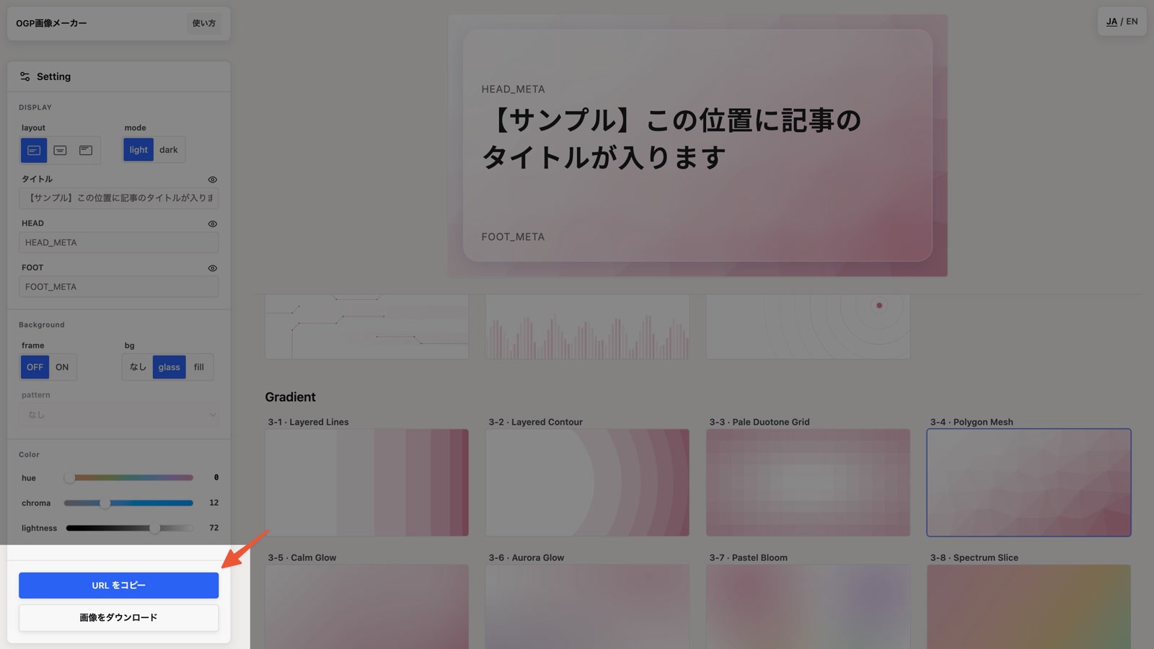Screen dimensions: 1154x649
Task: Switch mode to light
Action: click(138, 150)
